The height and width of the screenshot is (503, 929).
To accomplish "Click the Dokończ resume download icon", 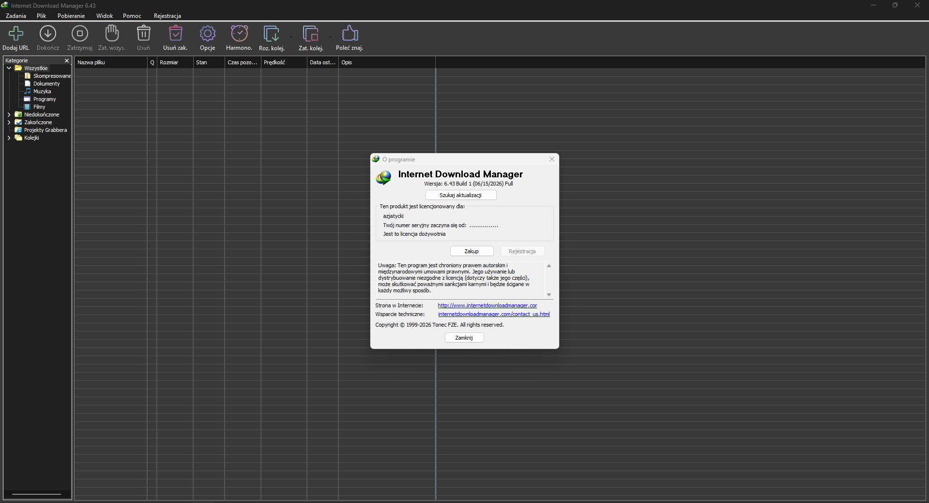I will click(x=48, y=33).
